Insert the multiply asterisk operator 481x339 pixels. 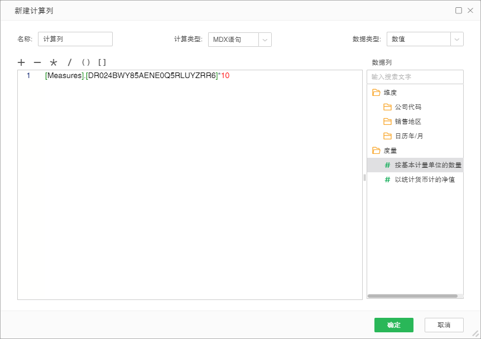[x=54, y=62]
